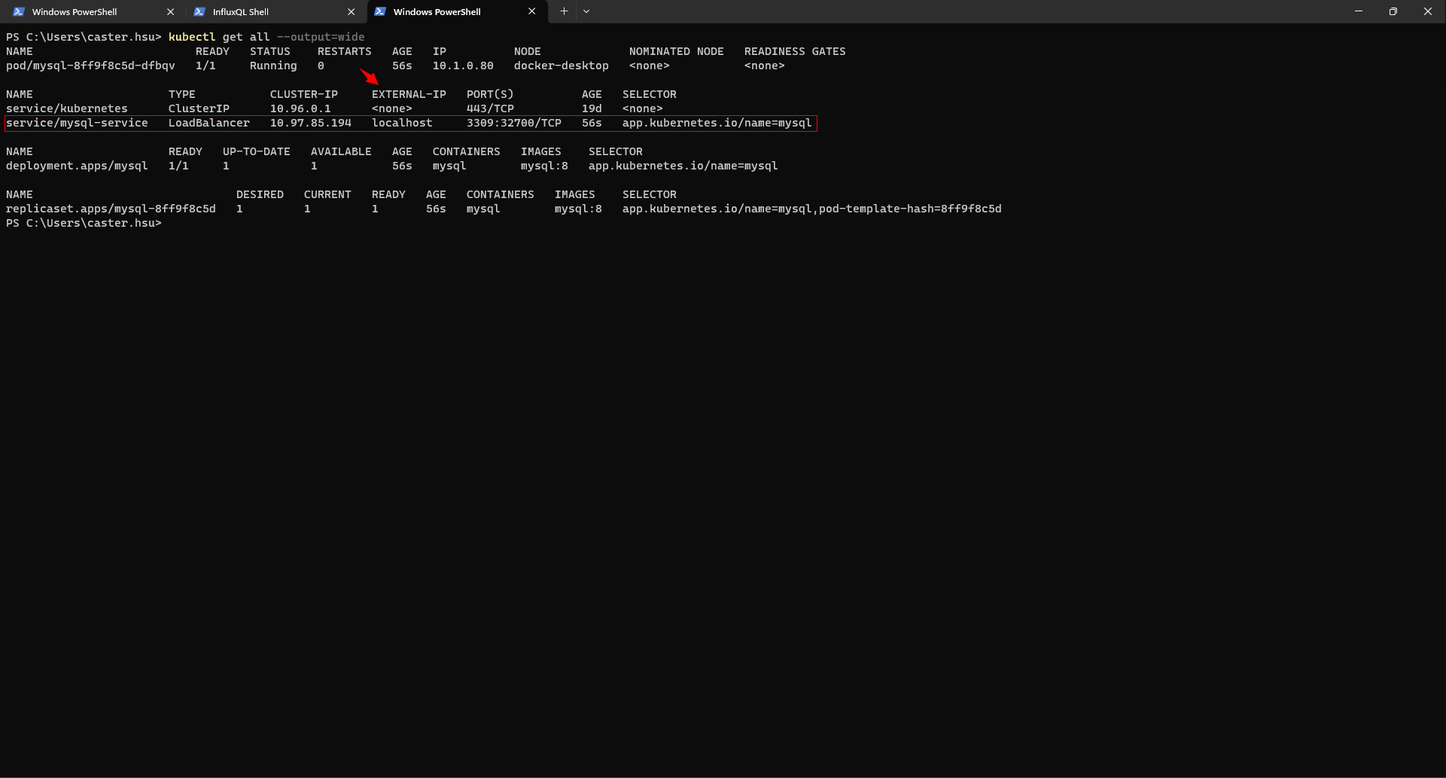Switch to the inactive Windows PowerShell tab
The height and width of the screenshot is (778, 1446).
click(x=75, y=12)
